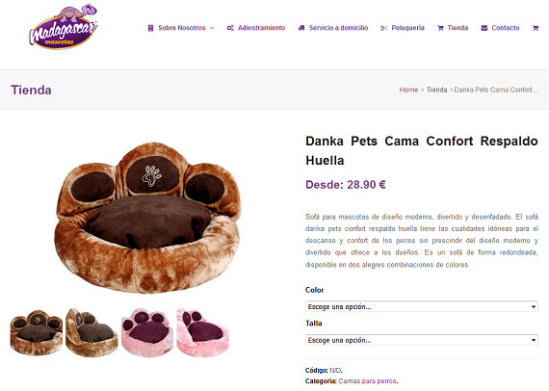Click the Madagascar Mascotas logo
Image resolution: width=549 pixels, height=391 pixels.
[63, 27]
